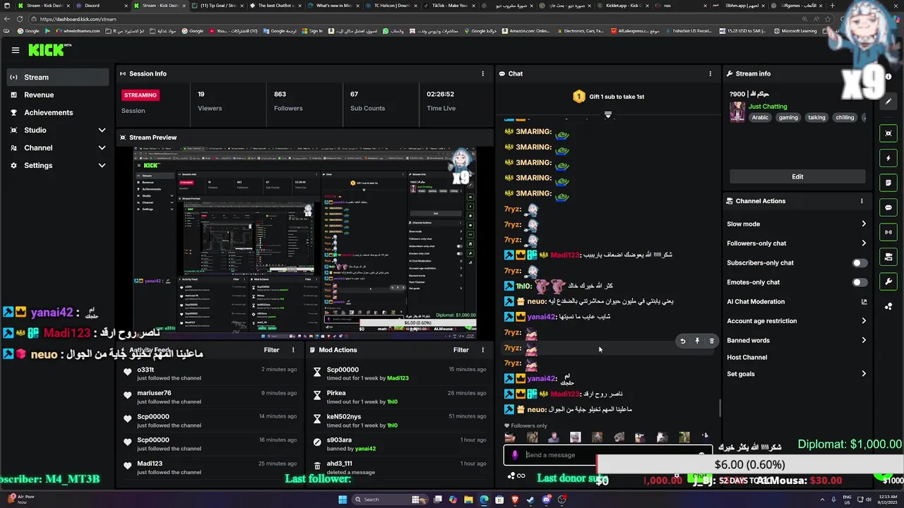Open Followers-only chat options chevron
Image resolution: width=904 pixels, height=508 pixels.
864,243
